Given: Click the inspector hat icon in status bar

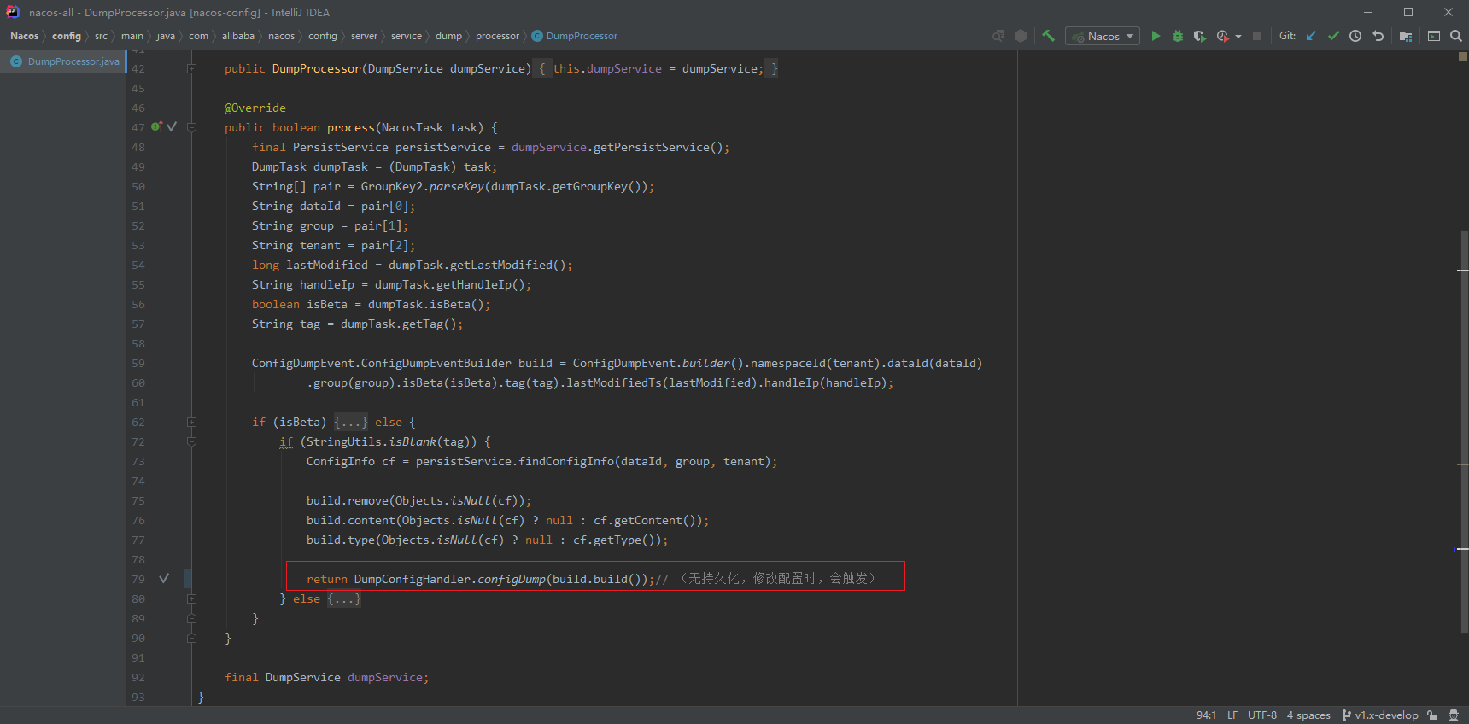Looking at the screenshot, I should [1454, 715].
